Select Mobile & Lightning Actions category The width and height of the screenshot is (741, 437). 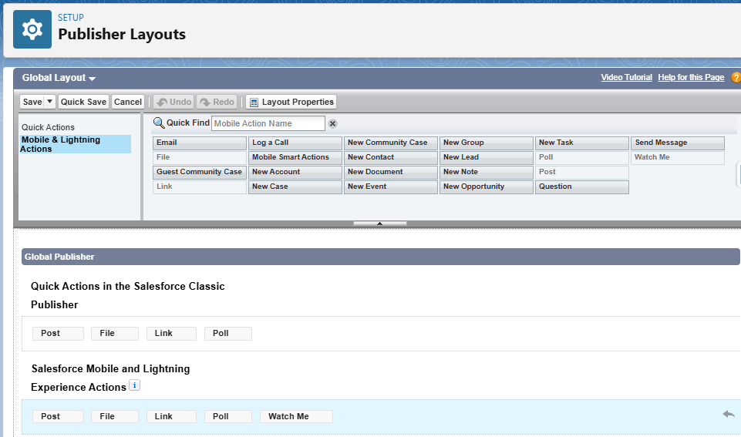point(75,144)
